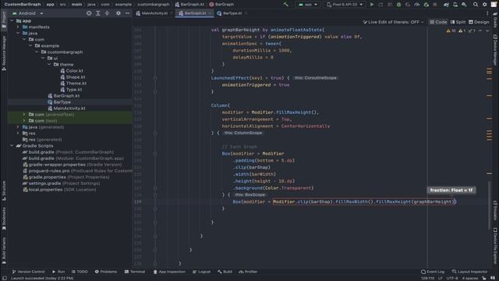
Task: Open the Pixel 6 API 33 device dropdown
Action: point(345,5)
